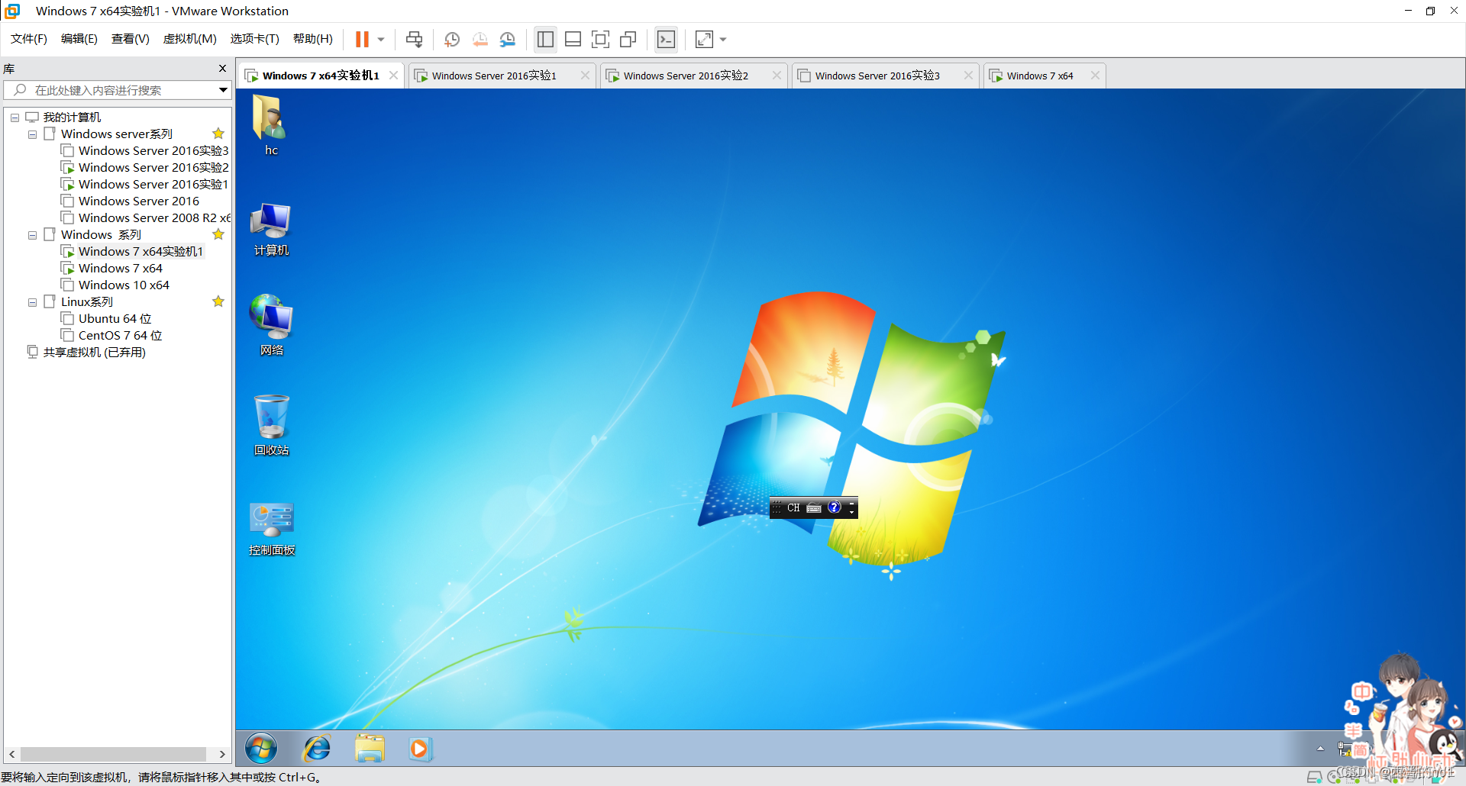Close the Windows 7 x64实验机1 tab
The height and width of the screenshot is (786, 1466).
tap(393, 76)
